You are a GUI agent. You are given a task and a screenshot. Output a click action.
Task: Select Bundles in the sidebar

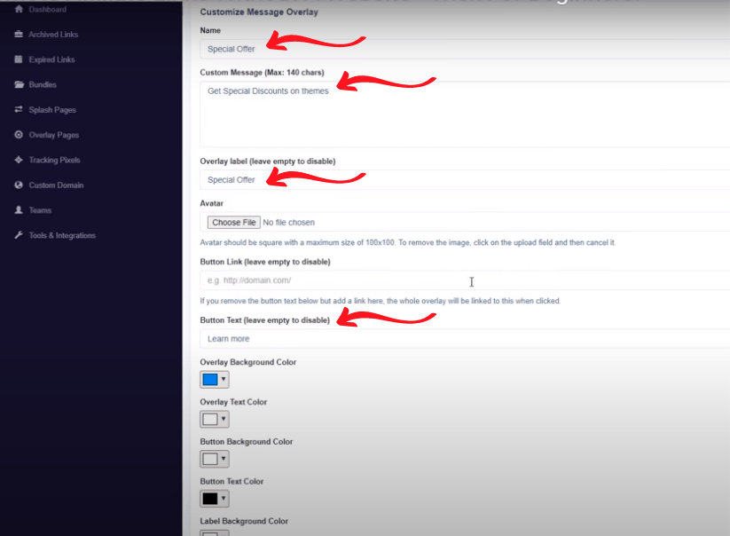pos(43,85)
